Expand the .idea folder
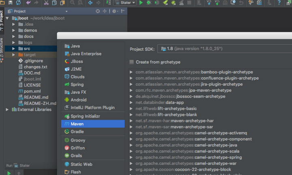The image size is (292, 175). [x=13, y=24]
